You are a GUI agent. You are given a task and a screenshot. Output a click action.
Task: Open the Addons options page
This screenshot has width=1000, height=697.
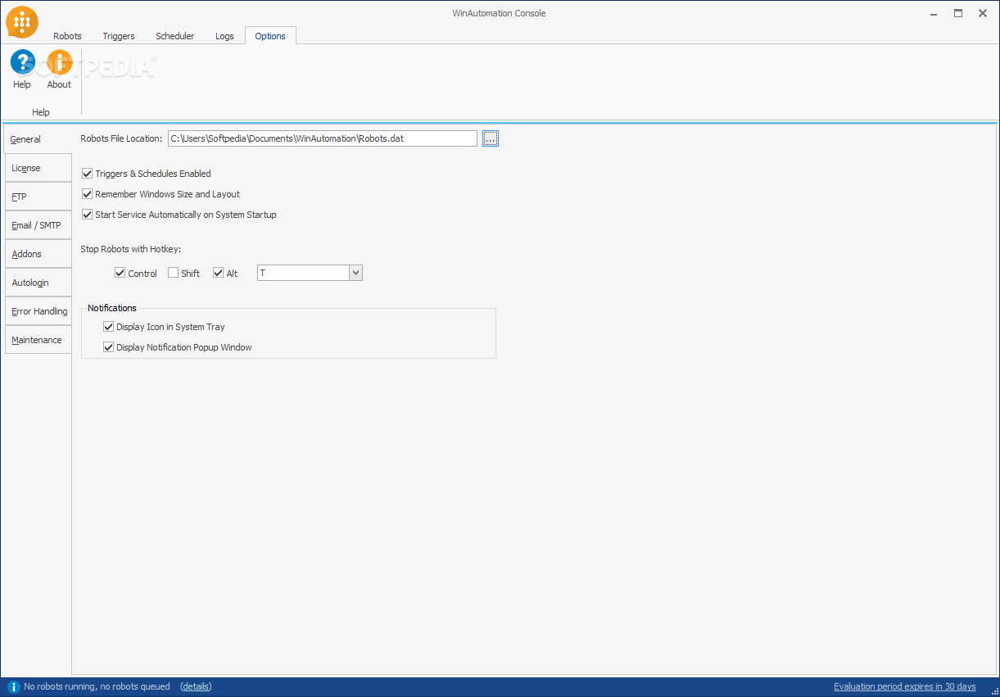(38, 254)
